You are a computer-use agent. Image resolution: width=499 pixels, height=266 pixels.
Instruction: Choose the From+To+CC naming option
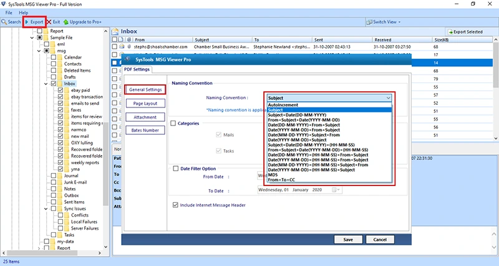329,180
